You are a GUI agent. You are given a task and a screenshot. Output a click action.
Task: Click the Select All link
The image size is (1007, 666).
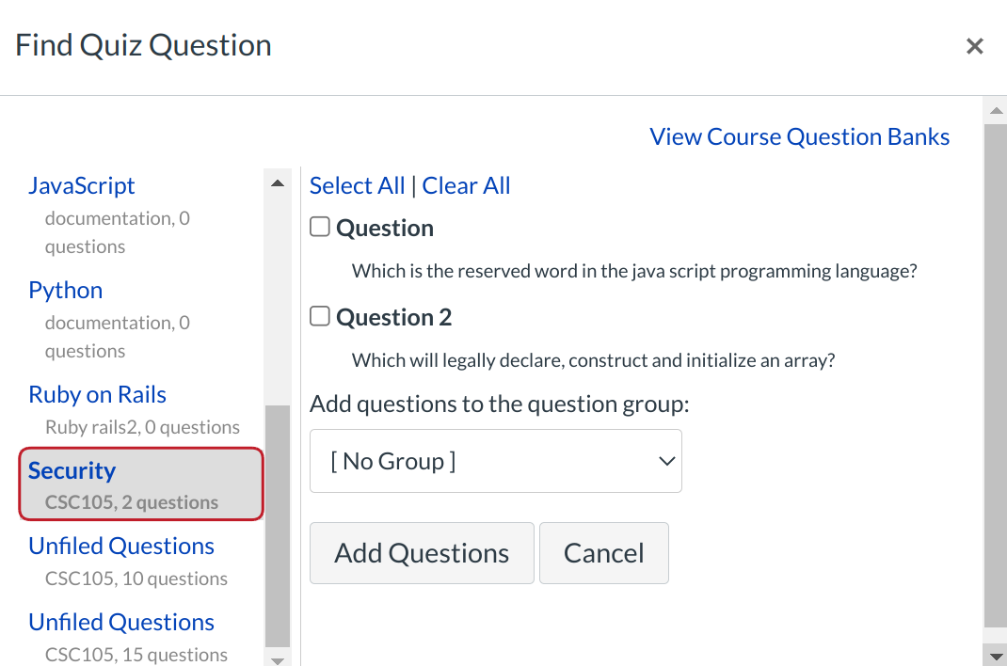pos(357,185)
